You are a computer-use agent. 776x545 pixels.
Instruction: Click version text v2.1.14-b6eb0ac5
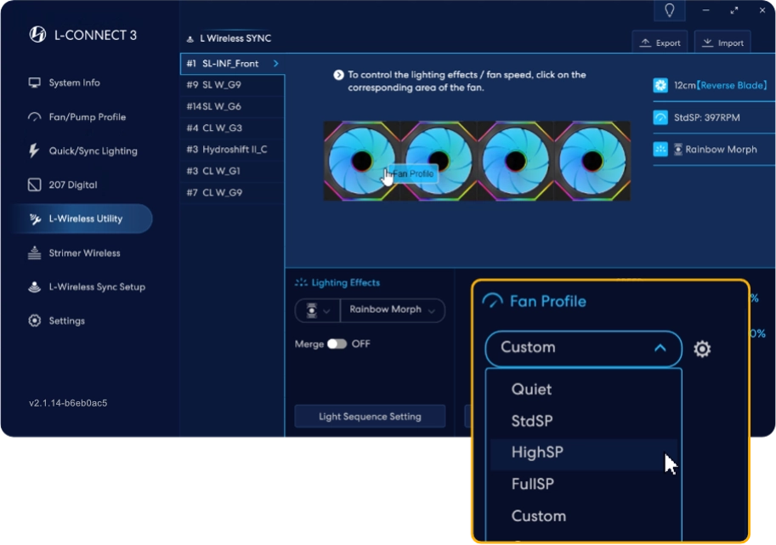tap(68, 403)
